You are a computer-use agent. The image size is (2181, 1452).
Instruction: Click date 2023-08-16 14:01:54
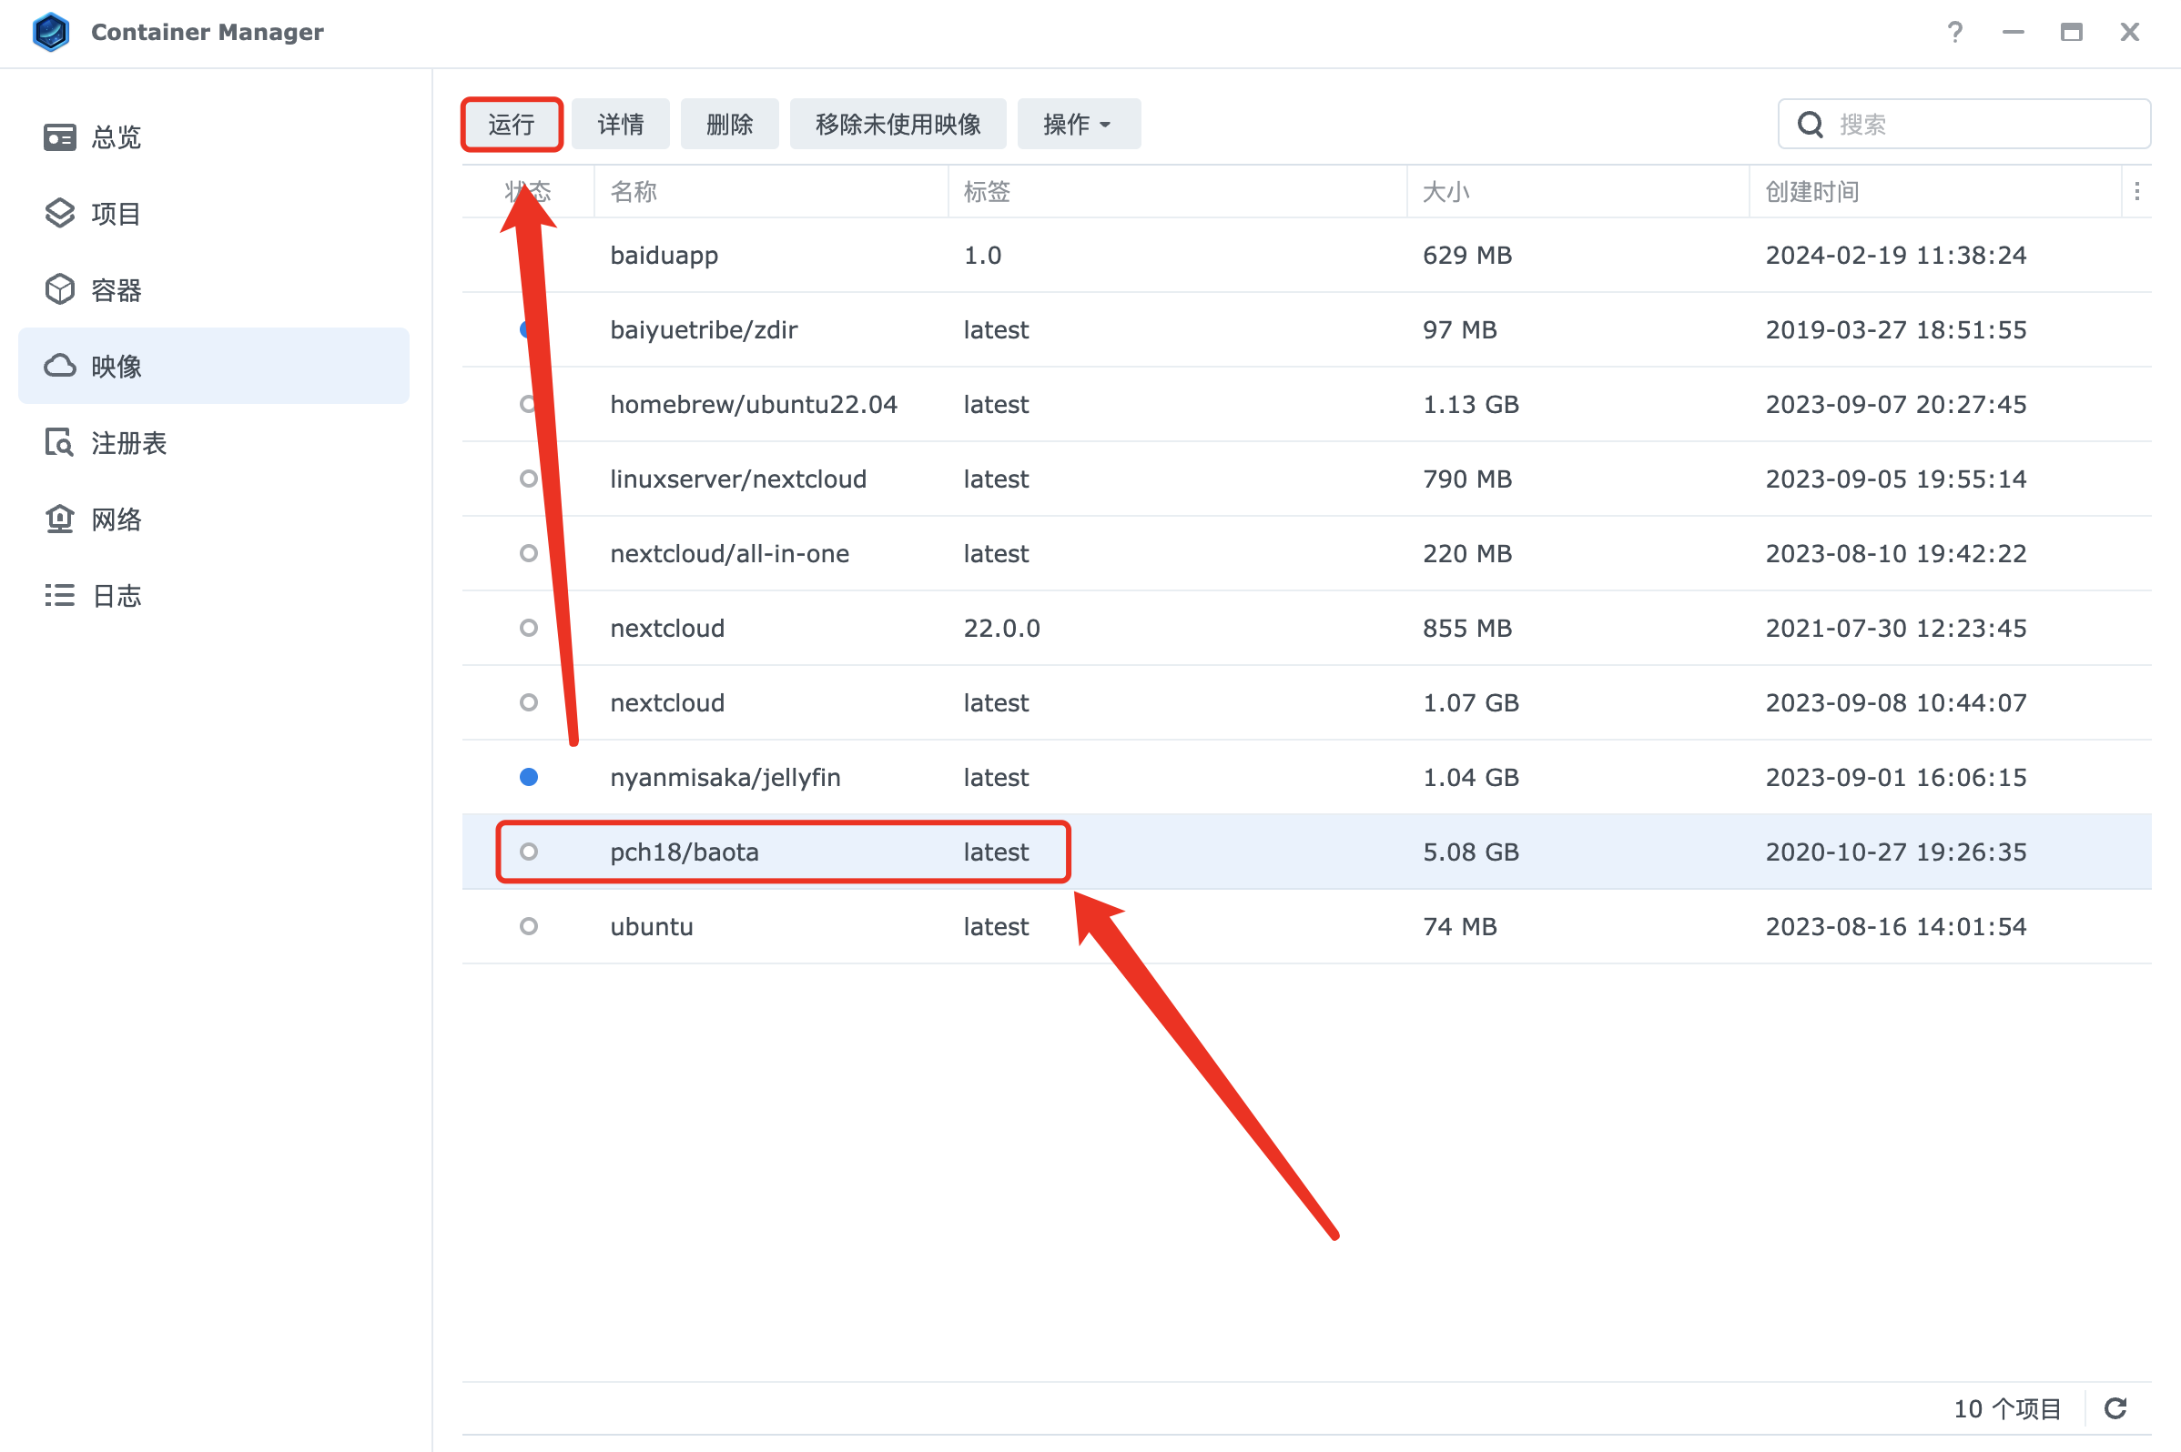point(1896,926)
